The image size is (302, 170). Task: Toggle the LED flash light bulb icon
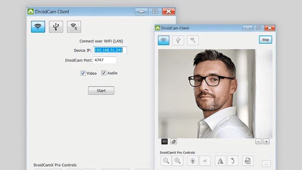pos(192,161)
